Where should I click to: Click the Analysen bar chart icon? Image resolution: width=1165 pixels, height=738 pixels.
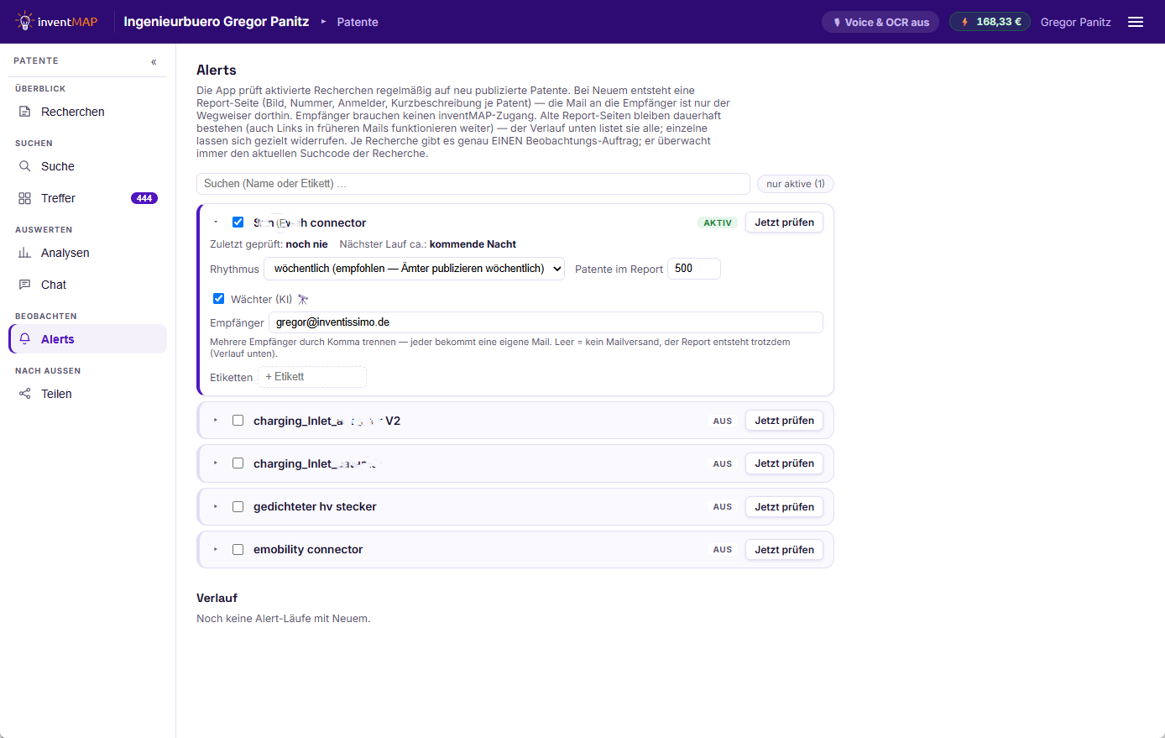pyautogui.click(x=25, y=253)
